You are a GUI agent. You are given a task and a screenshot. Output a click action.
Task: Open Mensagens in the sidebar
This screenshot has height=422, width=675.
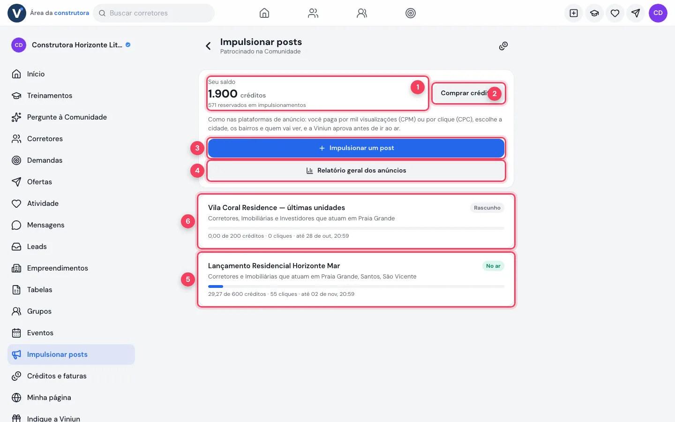[x=71, y=225]
